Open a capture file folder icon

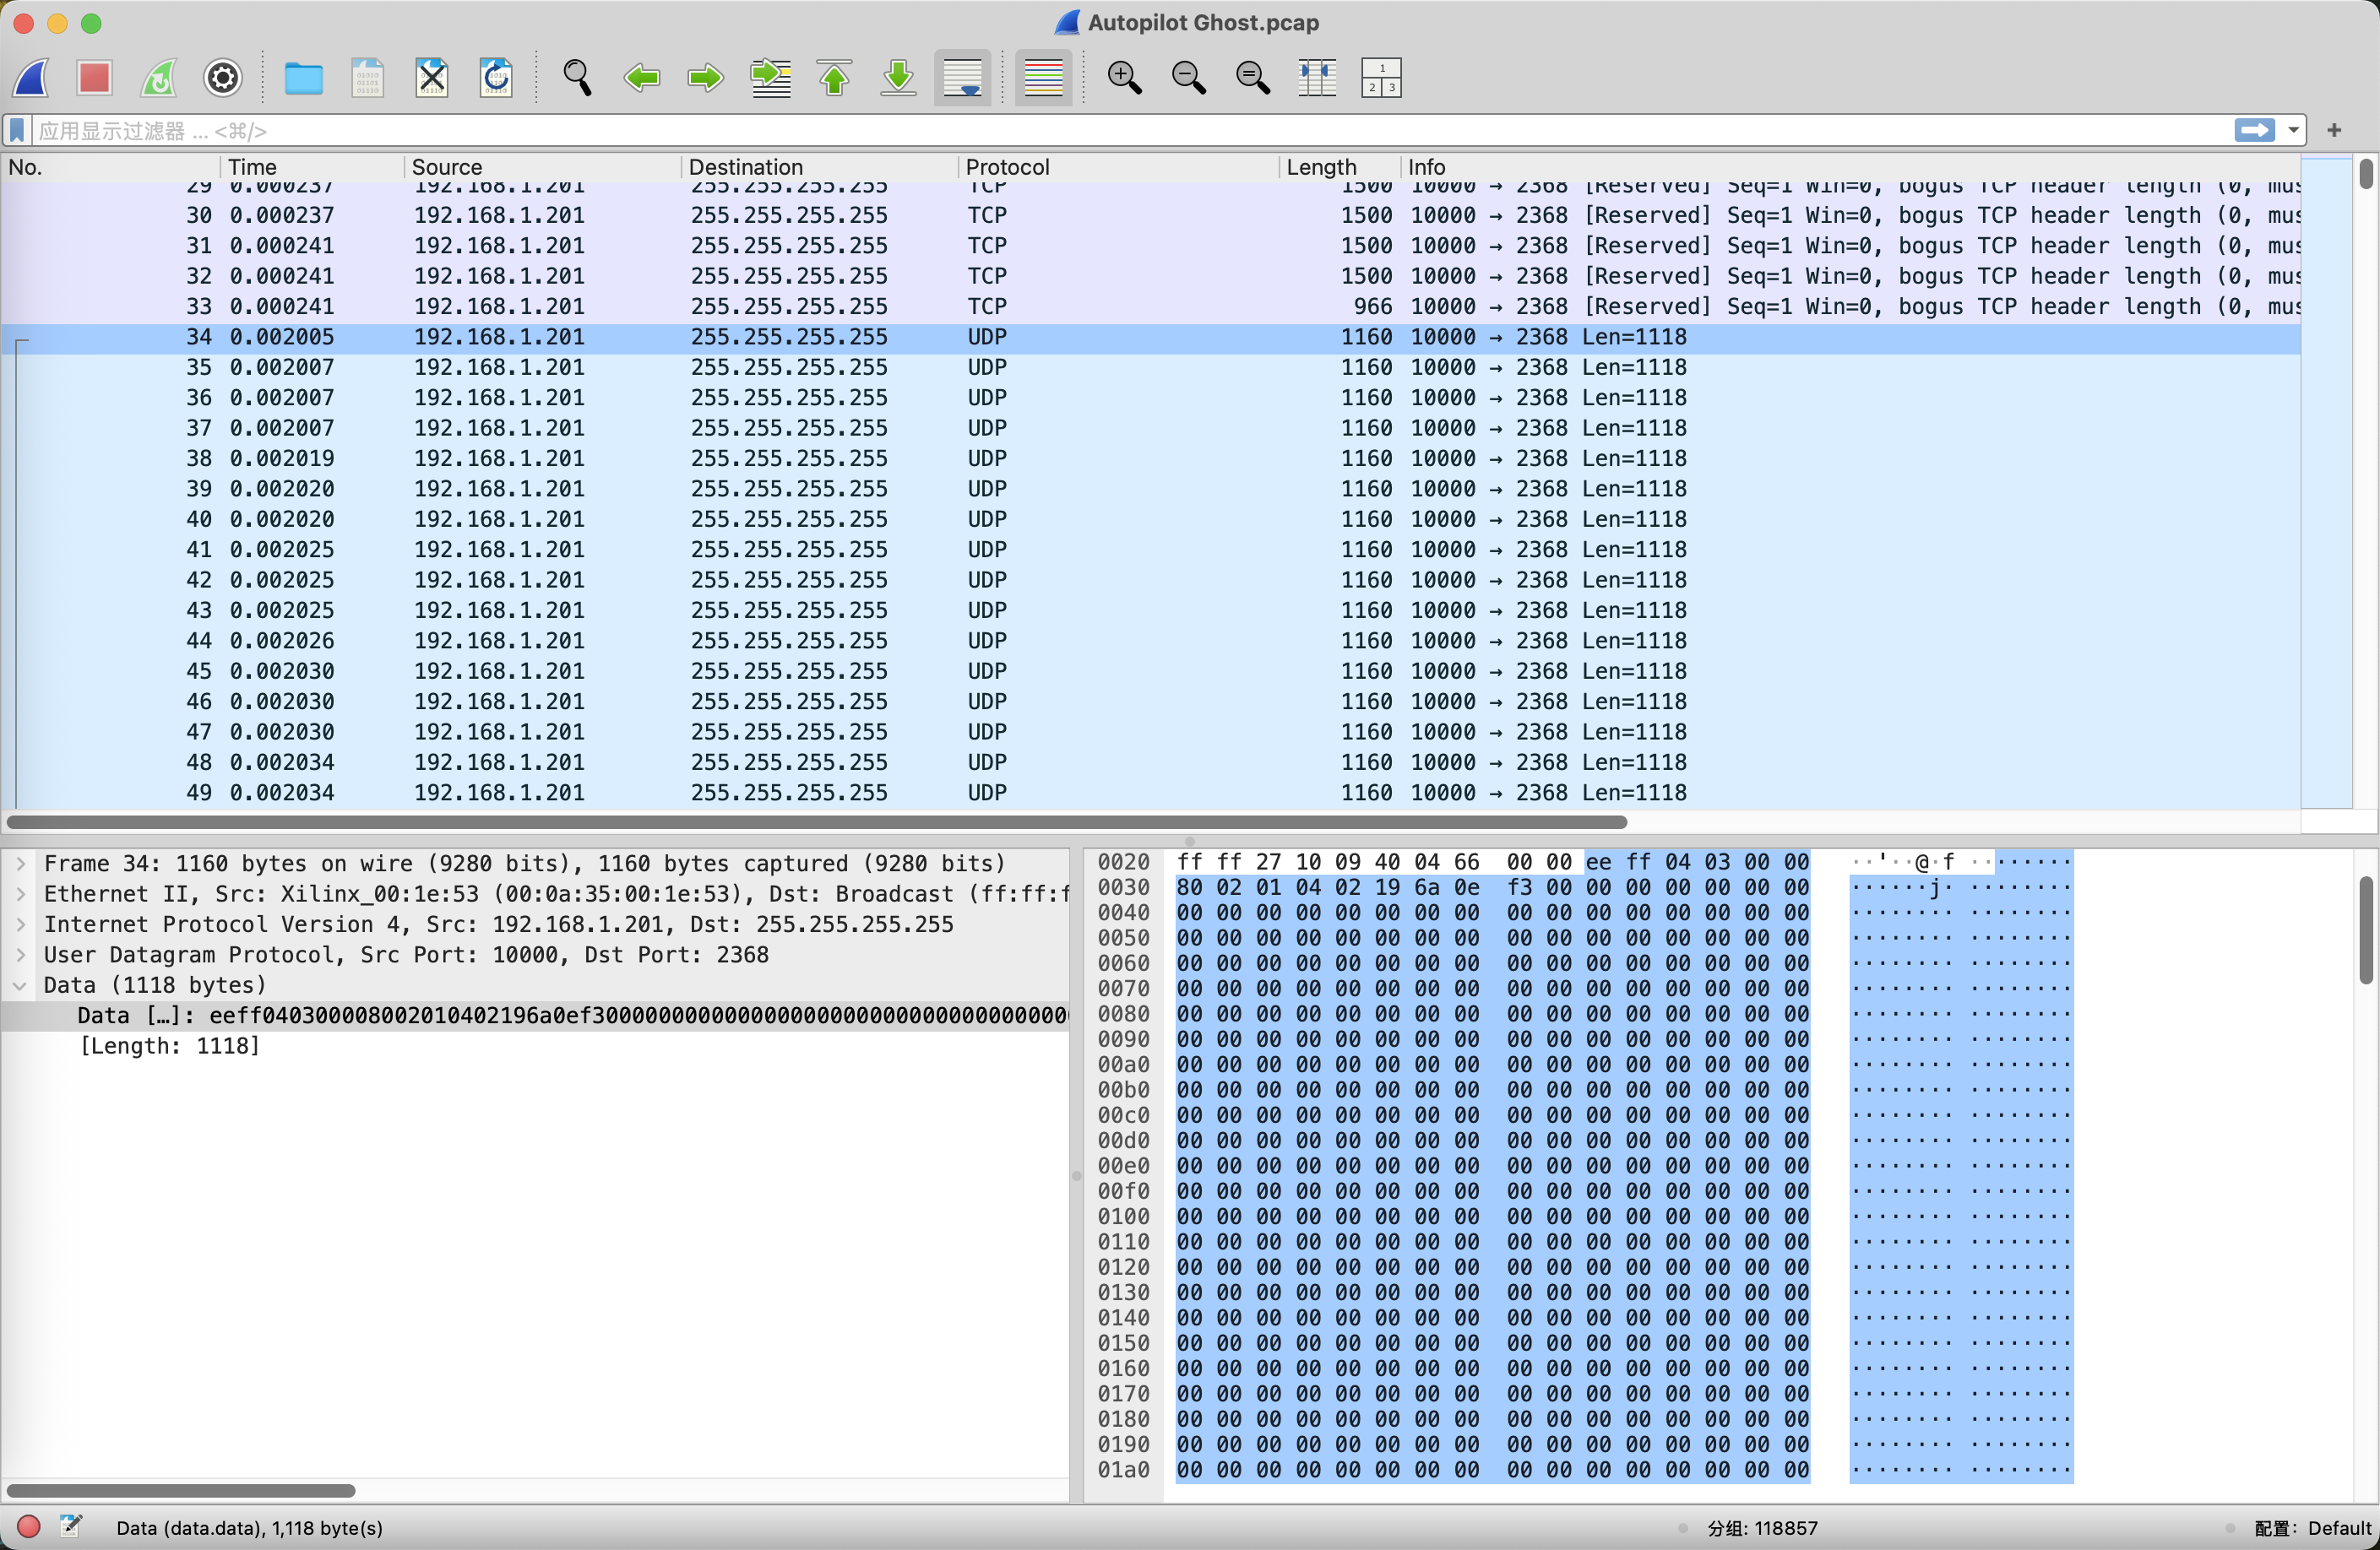303,77
